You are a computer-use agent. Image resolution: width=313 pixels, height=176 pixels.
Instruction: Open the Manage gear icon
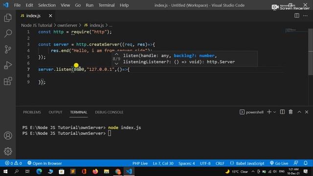(x=8, y=151)
